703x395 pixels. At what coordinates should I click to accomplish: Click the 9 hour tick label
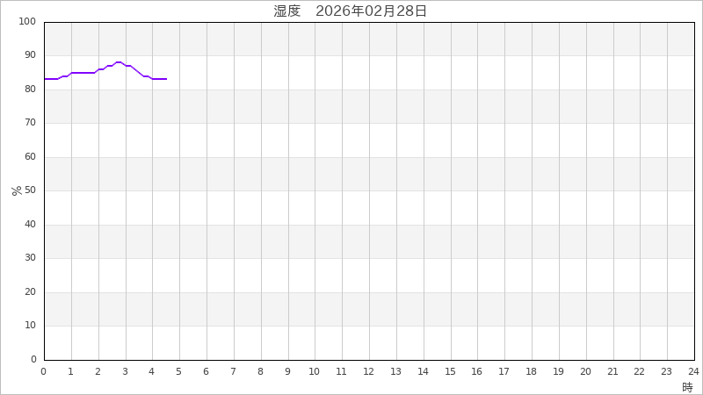[x=287, y=371]
